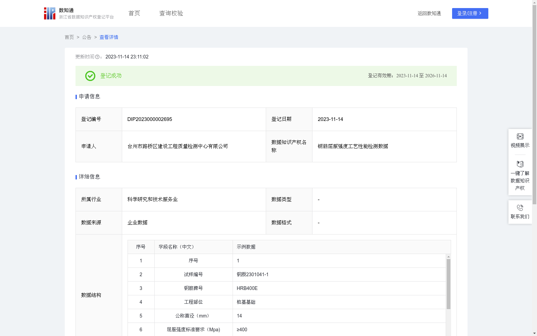Click the 登记编号 label cell
The width and height of the screenshot is (537, 336).
[x=99, y=119]
